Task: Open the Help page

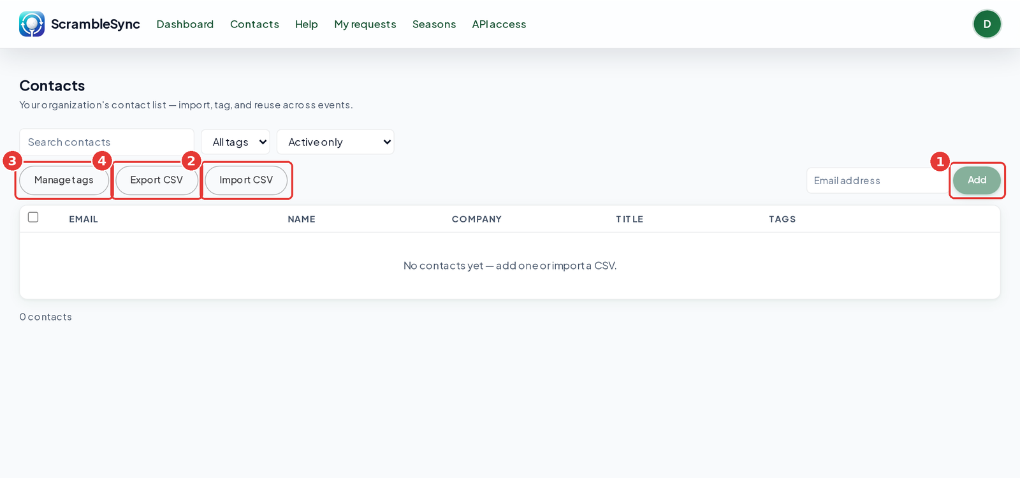Action: point(306,24)
